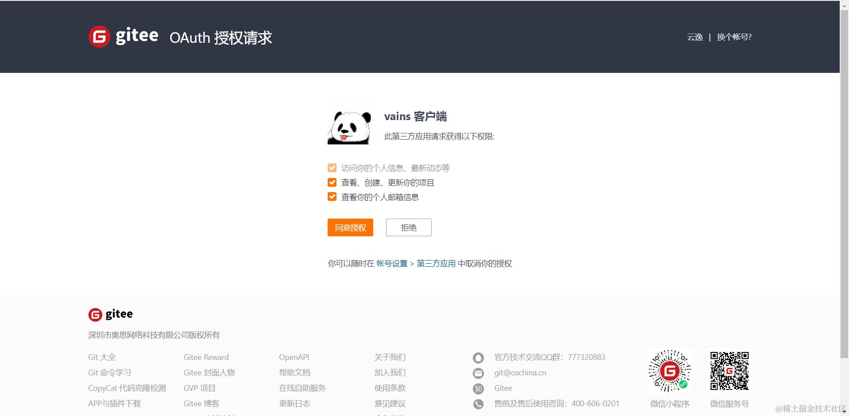Viewport: 849px width, 416px height.
Task: Uncheck the 查看你的个人邮箱信息 permission
Action: point(332,197)
